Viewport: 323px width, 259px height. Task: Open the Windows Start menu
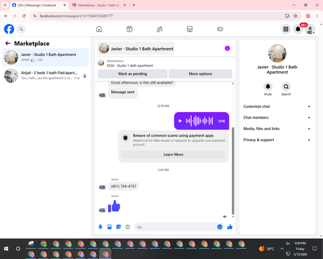coord(6,249)
